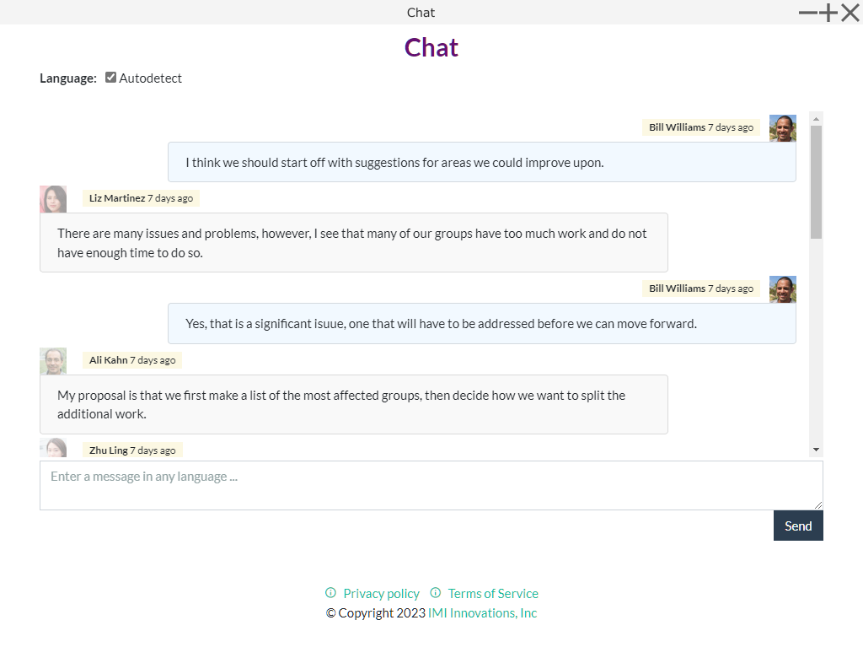863x647 pixels.
Task: Click Zhu Ling's partially visible avatar
Action: pyautogui.click(x=53, y=448)
